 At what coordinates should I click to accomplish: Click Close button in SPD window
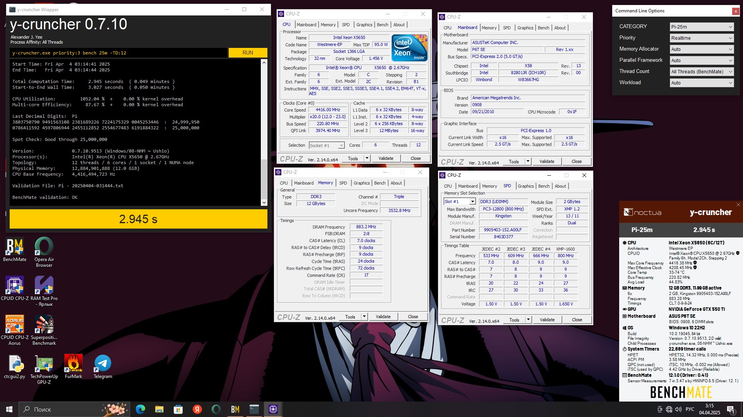coord(577,320)
